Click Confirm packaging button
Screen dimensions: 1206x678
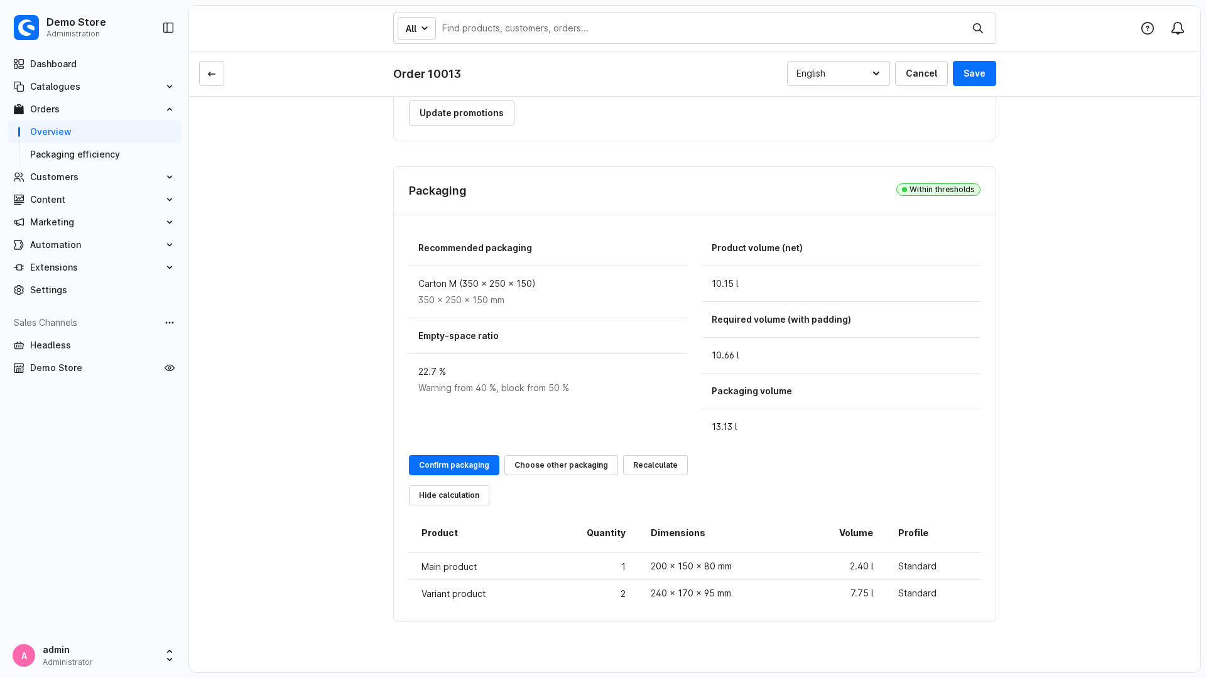pos(454,465)
